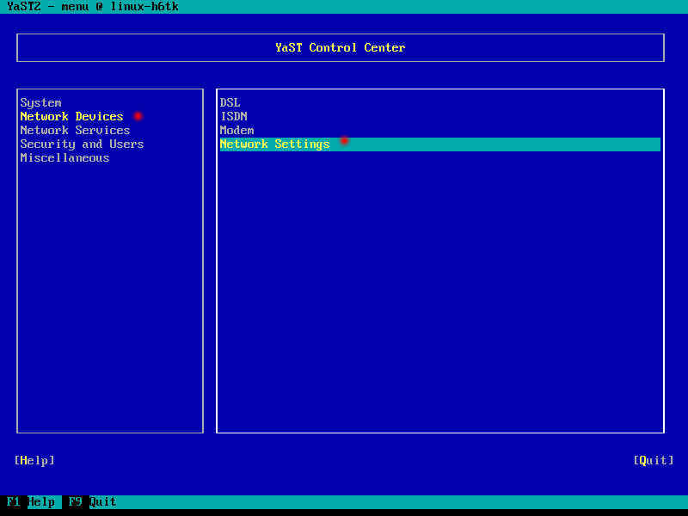This screenshot has width=688, height=516.
Task: Select the Miscellaneous category
Action: coord(65,158)
